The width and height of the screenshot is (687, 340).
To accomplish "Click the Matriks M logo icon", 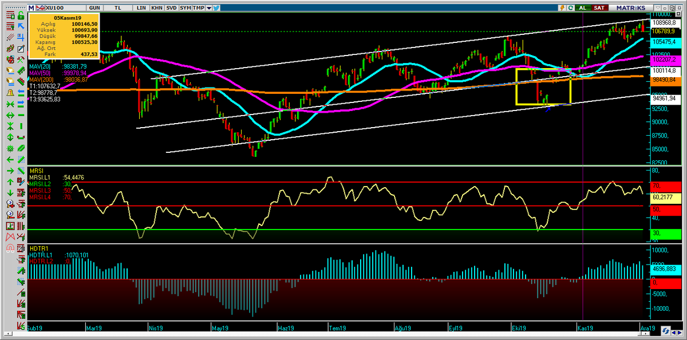I will point(31,8).
